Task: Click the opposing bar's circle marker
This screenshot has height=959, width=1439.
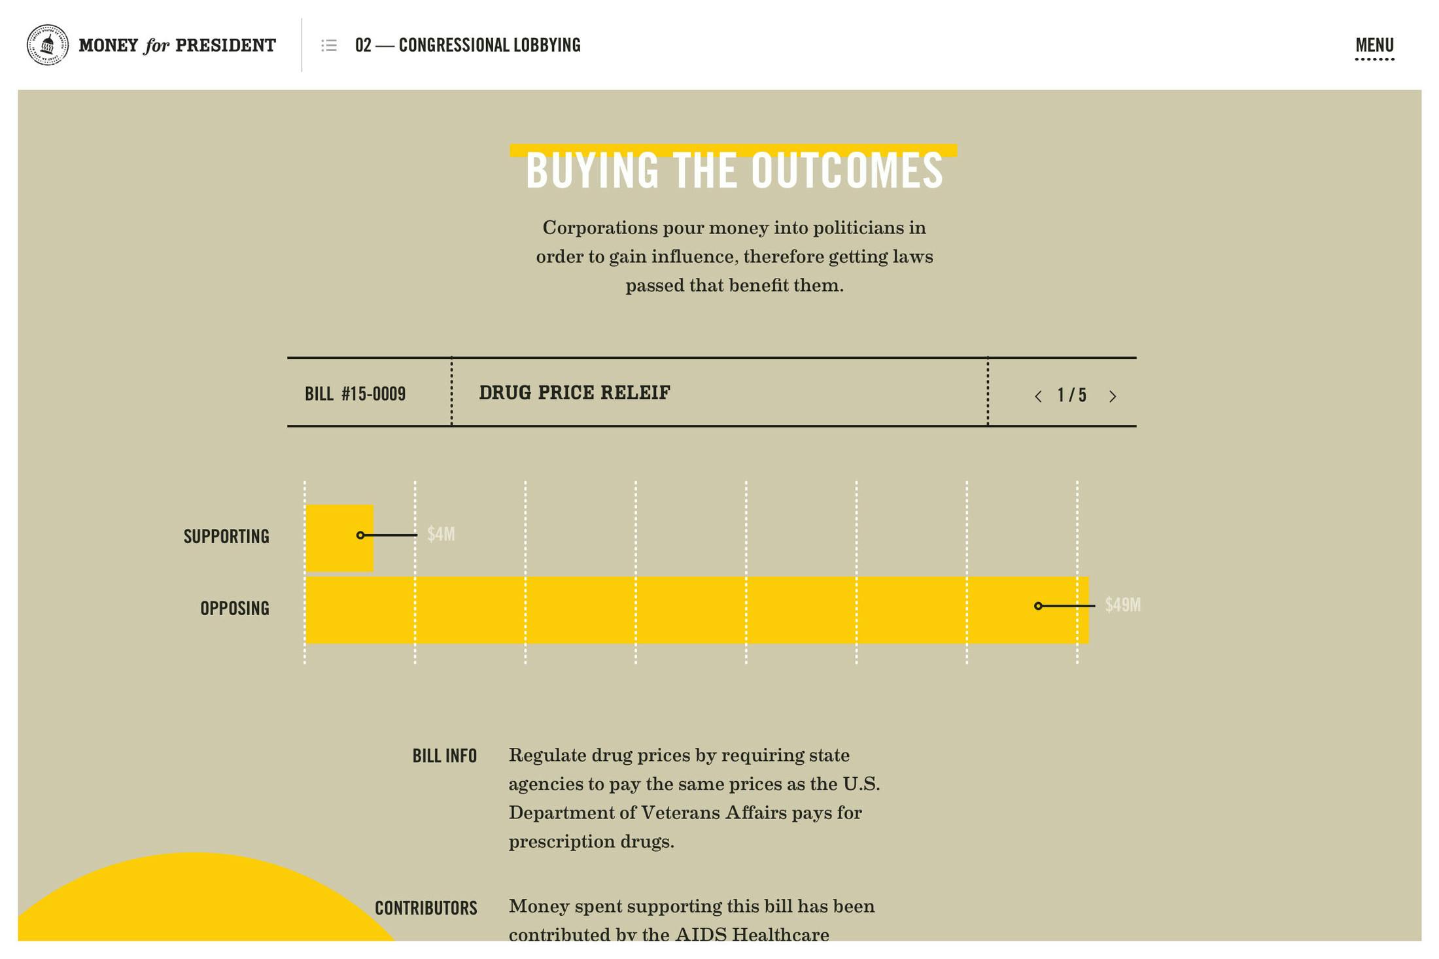Action: pos(1038,606)
